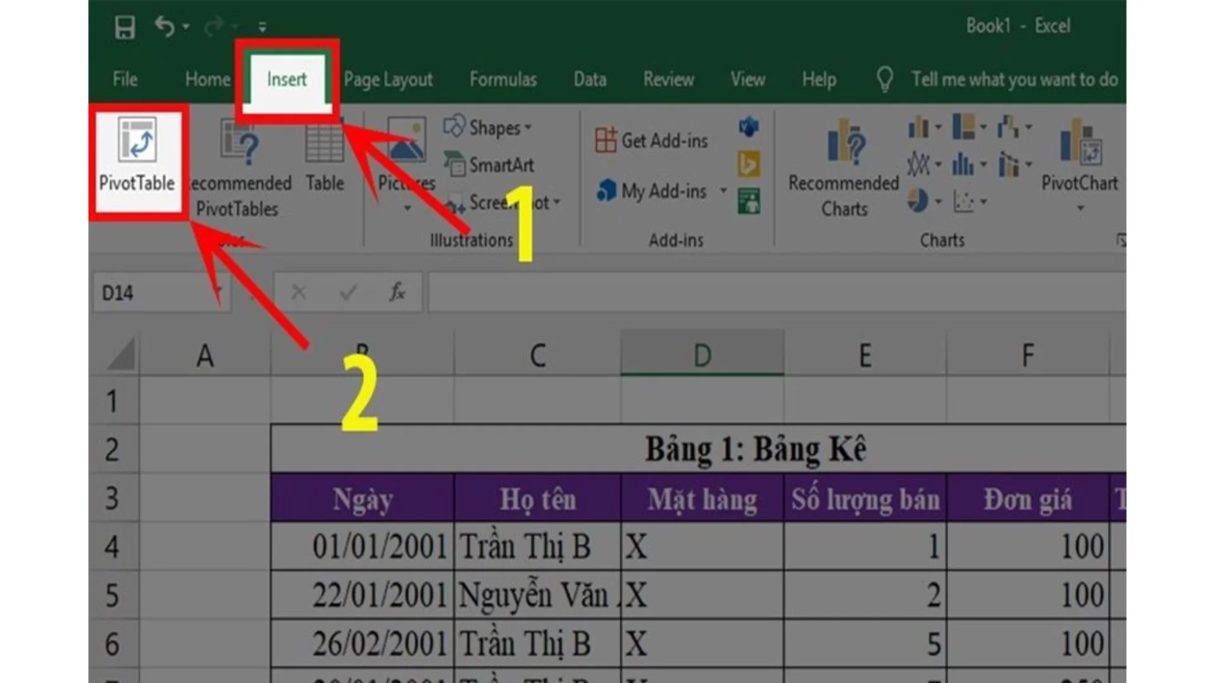Click the Tell me what you want search
The width and height of the screenshot is (1215, 683).
[x=1014, y=80]
